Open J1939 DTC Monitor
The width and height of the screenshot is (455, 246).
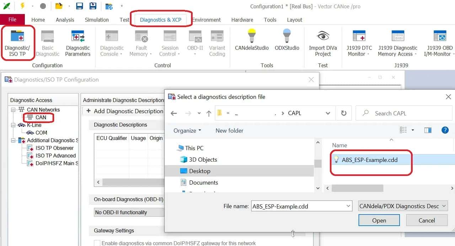click(x=359, y=43)
